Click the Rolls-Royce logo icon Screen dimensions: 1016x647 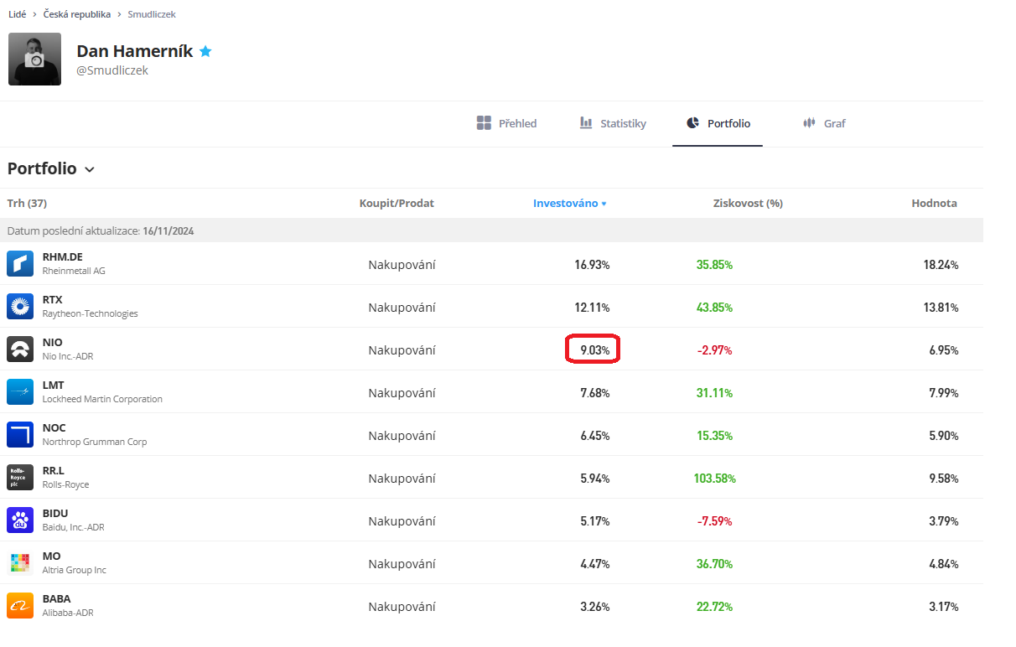[x=20, y=477]
